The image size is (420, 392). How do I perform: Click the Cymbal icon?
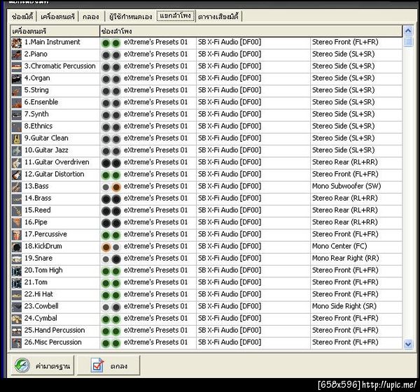click(x=17, y=319)
